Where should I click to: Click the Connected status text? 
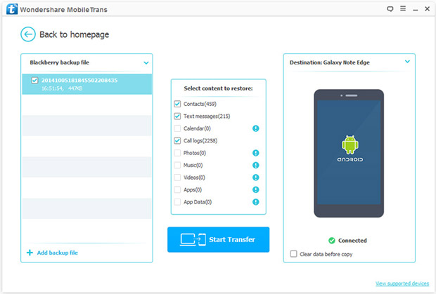coord(352,241)
